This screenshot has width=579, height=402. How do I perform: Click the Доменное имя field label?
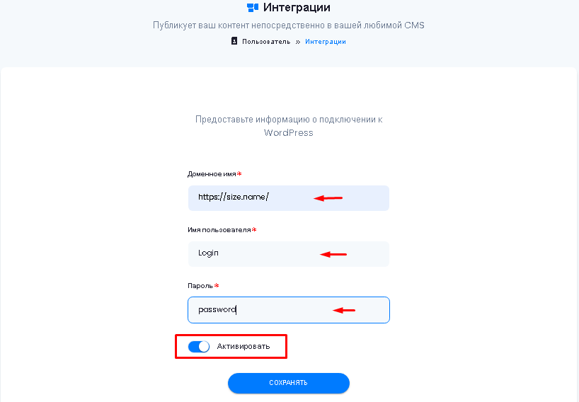point(212,174)
